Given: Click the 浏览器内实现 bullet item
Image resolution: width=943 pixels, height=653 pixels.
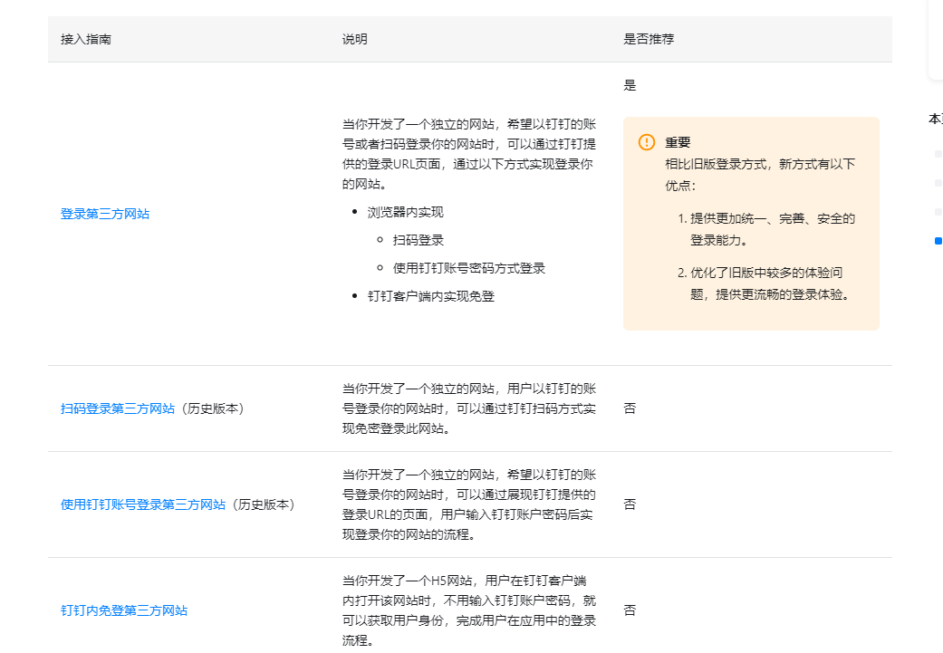Looking at the screenshot, I should [x=405, y=212].
